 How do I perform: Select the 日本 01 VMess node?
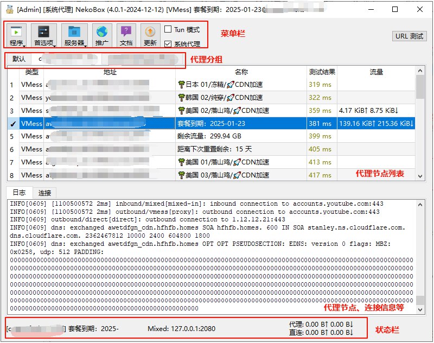217,84
